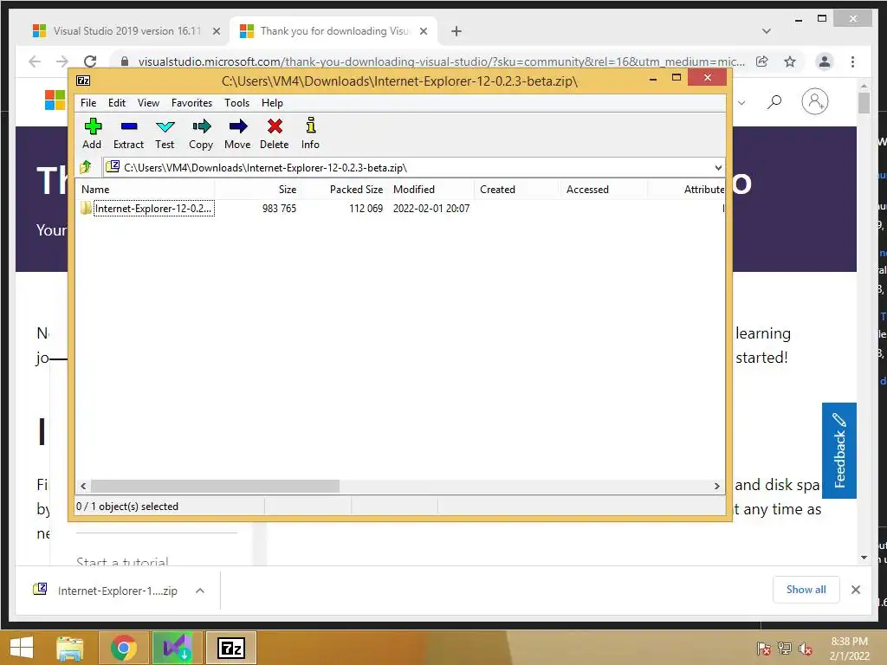Image resolution: width=887 pixels, height=665 pixels.
Task: Sort by the Accessed column header
Action: (604, 190)
